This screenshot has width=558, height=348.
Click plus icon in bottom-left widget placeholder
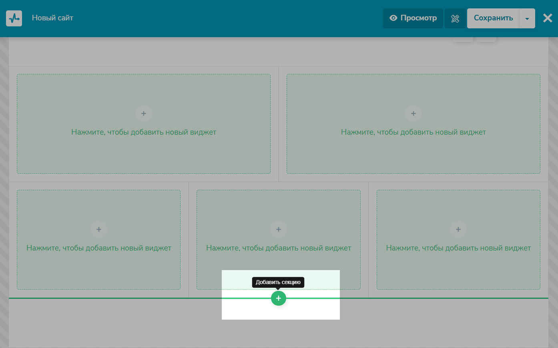99,229
